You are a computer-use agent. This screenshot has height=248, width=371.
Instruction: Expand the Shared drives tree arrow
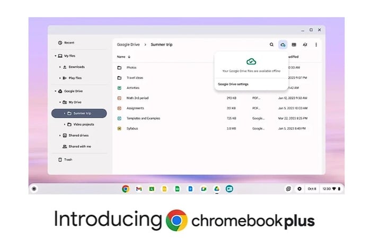pos(60,135)
